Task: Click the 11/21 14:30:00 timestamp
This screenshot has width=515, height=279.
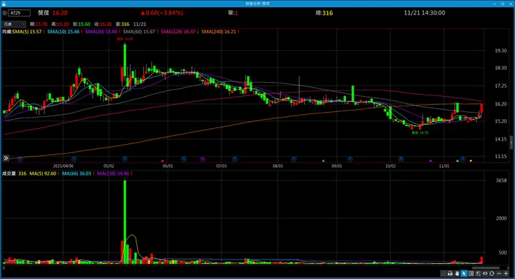Action: coord(425,13)
